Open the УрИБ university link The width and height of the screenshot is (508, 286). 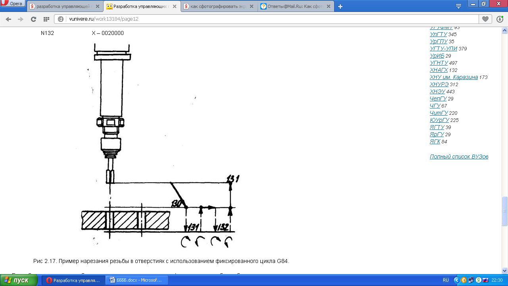pos(437,56)
